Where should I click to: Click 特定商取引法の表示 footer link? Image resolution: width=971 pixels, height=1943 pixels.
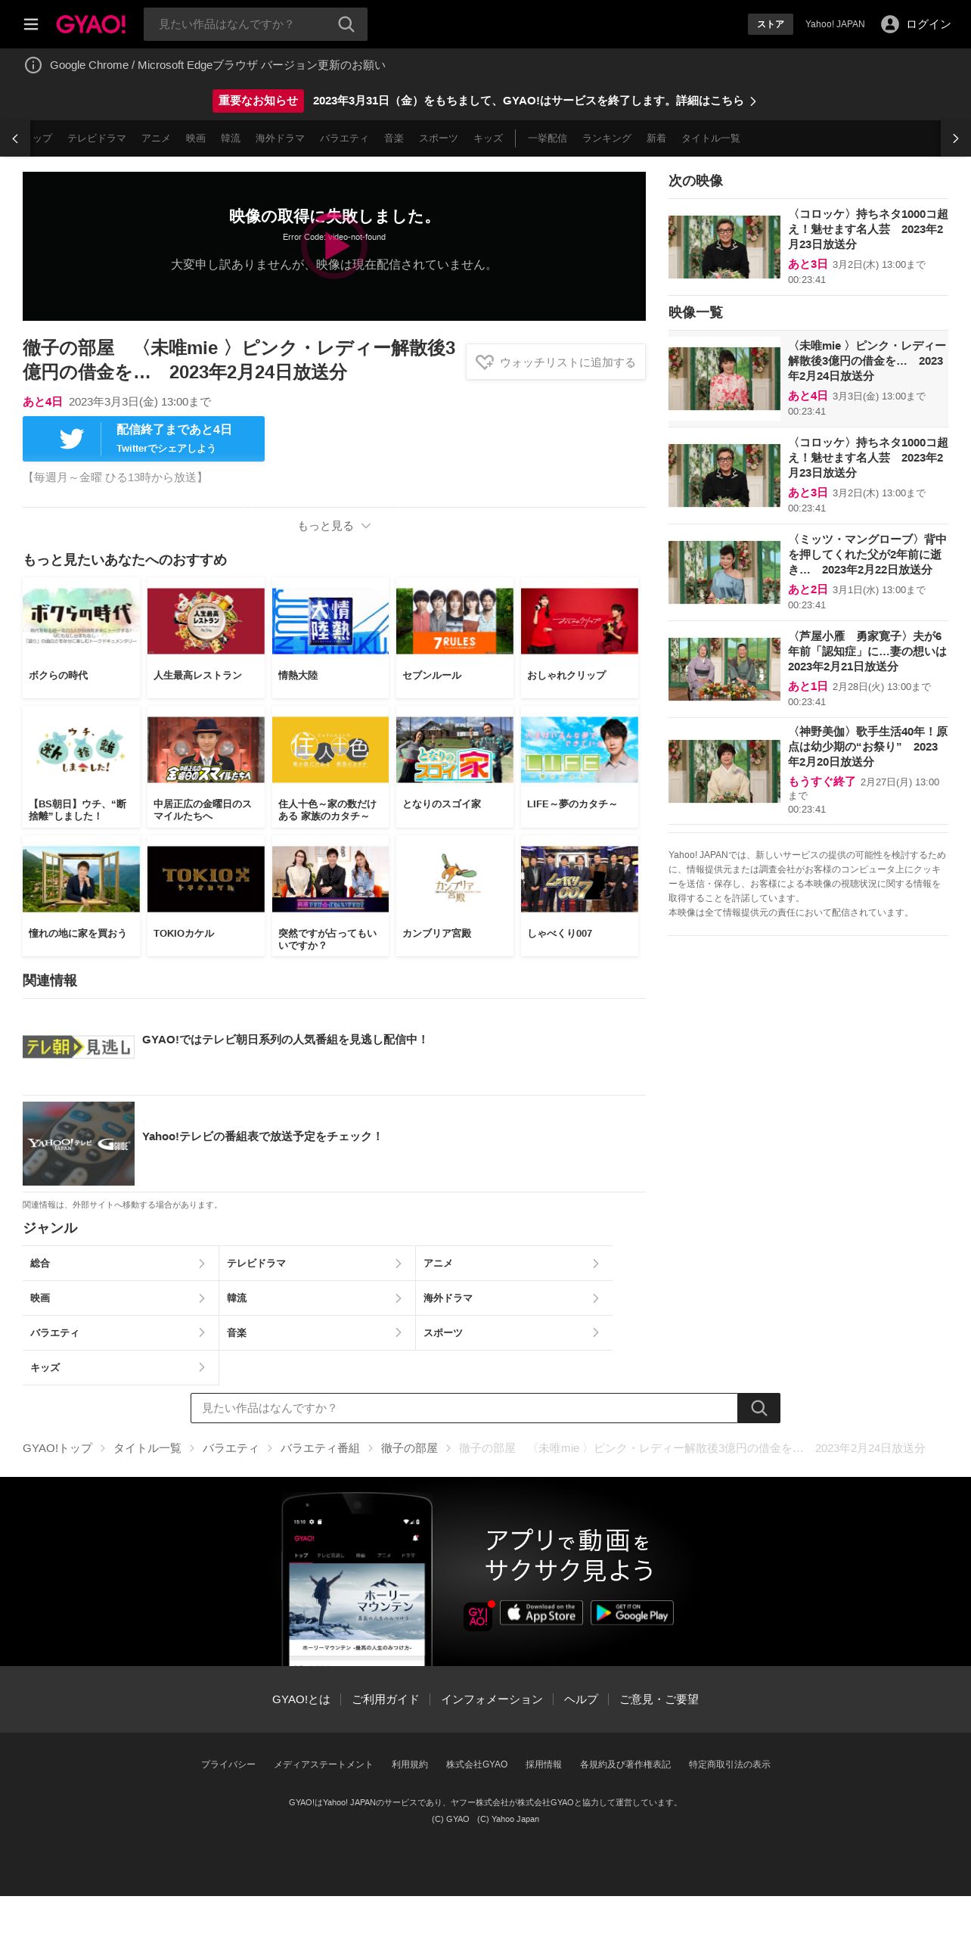[729, 1764]
